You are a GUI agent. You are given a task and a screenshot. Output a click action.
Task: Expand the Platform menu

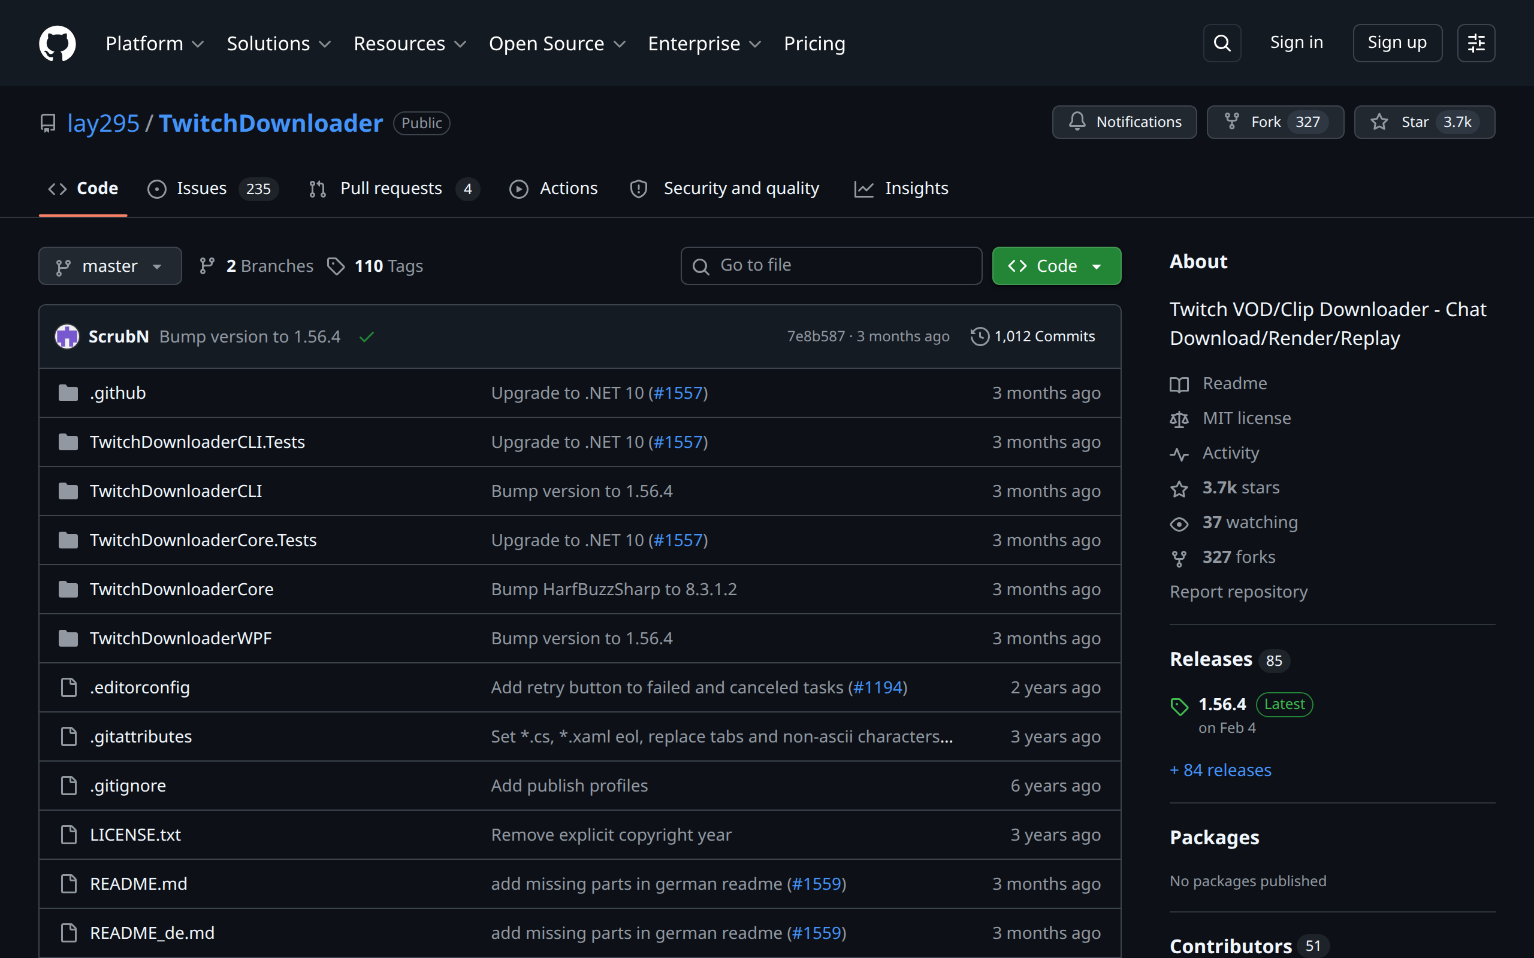(154, 43)
